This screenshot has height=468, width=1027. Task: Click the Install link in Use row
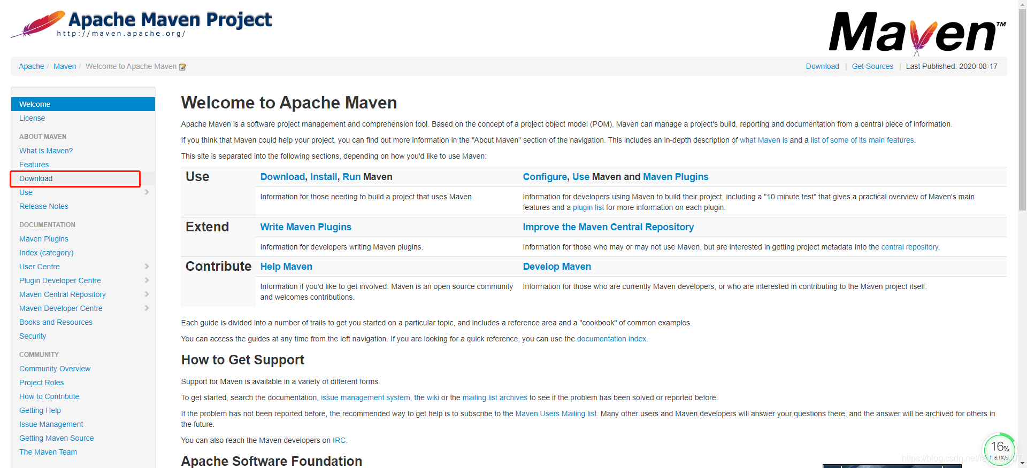point(324,177)
